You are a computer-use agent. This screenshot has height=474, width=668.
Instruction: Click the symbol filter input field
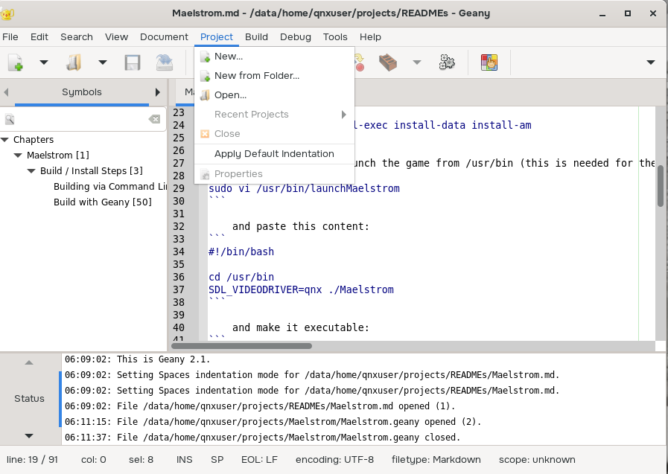(x=78, y=119)
